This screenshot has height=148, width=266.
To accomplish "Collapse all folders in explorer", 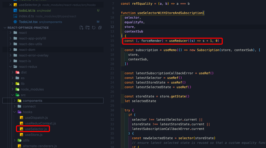I will point(100,28).
